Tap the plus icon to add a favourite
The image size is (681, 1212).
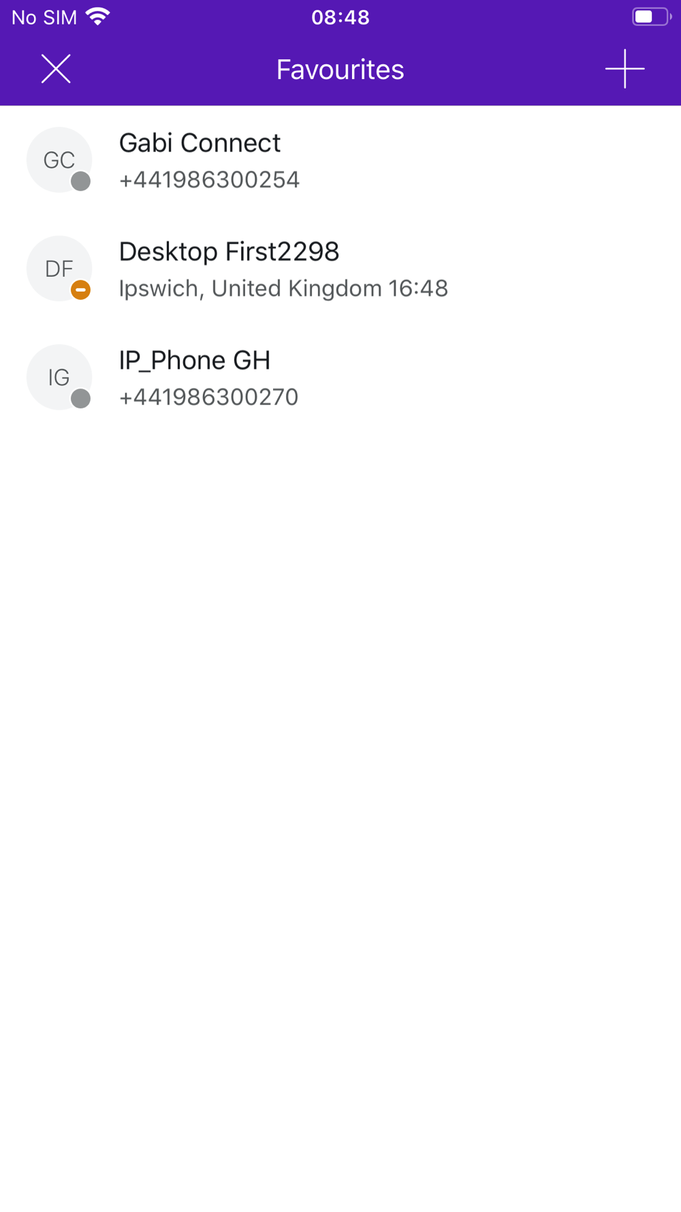[624, 69]
